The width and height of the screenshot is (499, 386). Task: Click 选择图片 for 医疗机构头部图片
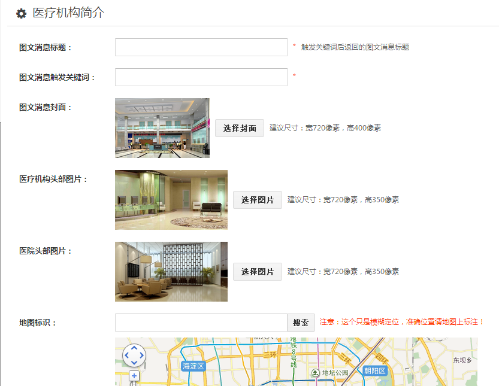[x=258, y=200]
